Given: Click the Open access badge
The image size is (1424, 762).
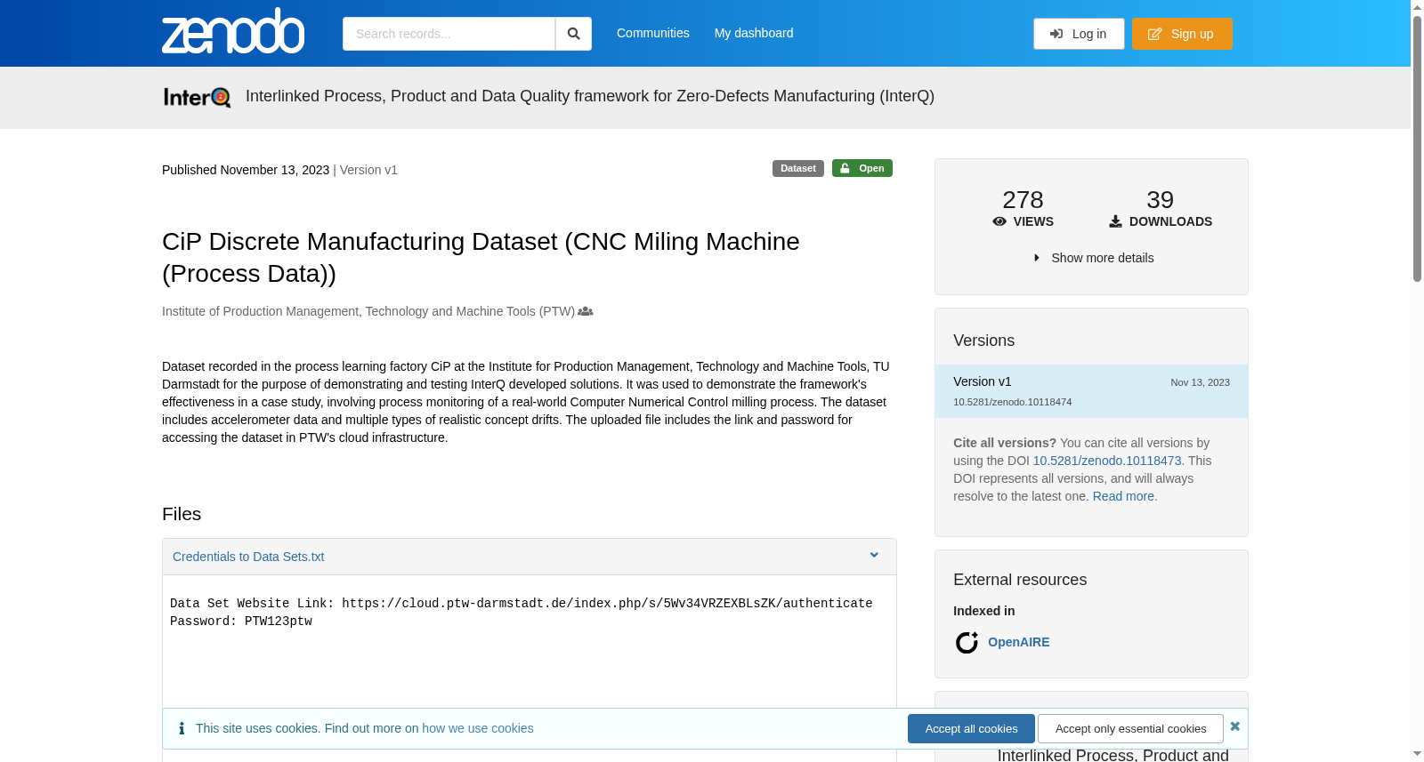Looking at the screenshot, I should pos(862,168).
